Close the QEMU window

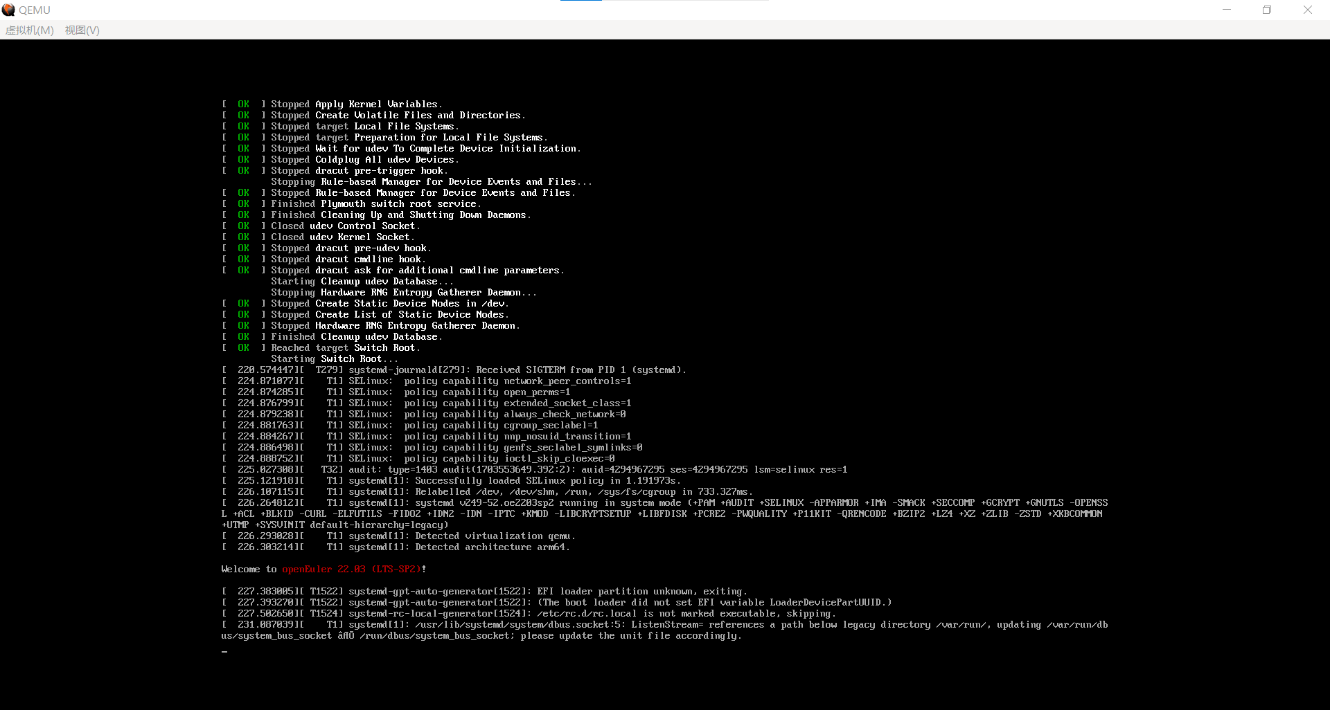point(1308,10)
